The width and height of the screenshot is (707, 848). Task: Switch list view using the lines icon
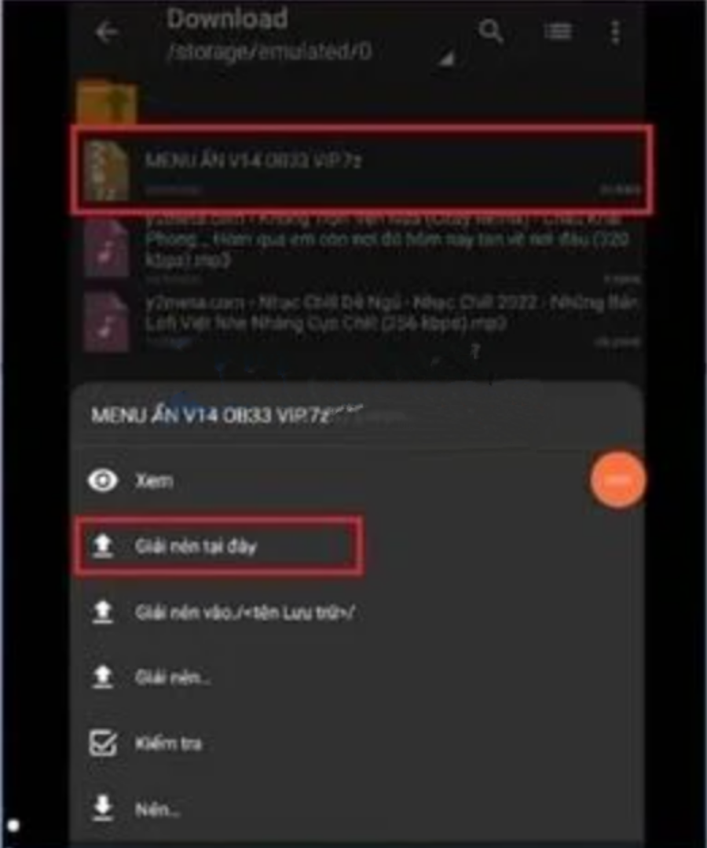point(558,31)
